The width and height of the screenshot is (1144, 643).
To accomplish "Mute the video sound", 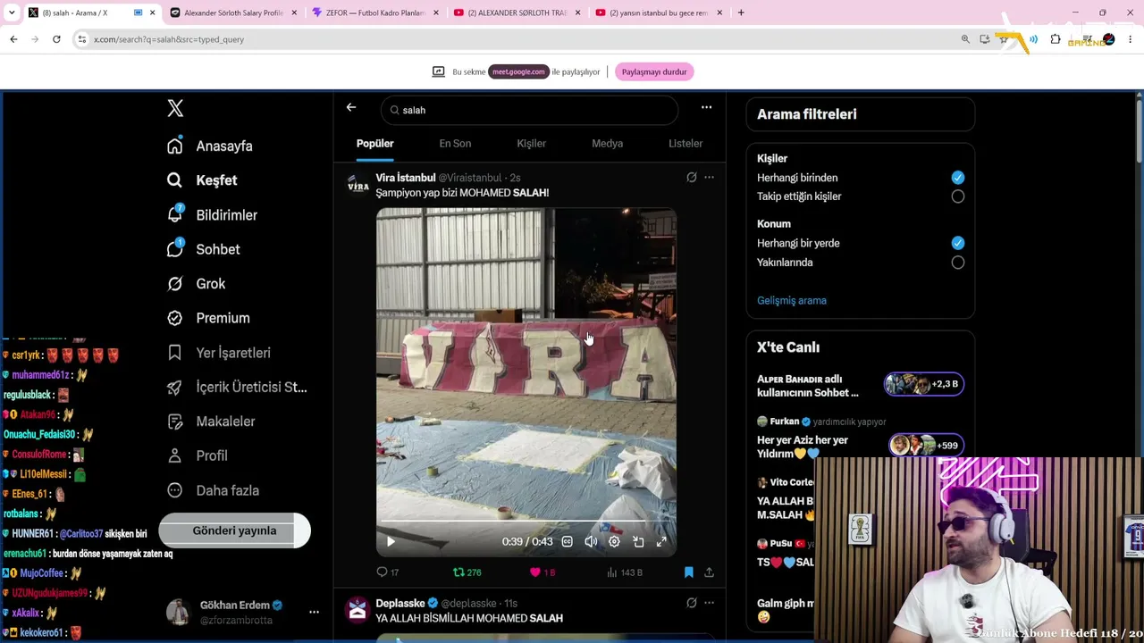I will tap(591, 541).
